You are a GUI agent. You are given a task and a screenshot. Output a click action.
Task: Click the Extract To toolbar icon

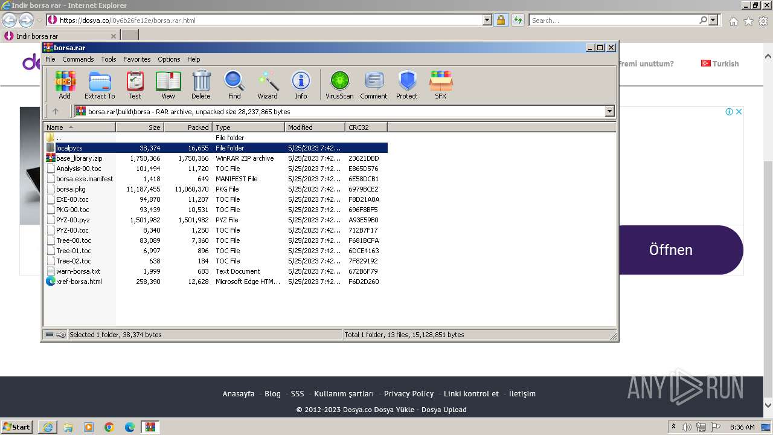[x=100, y=85]
